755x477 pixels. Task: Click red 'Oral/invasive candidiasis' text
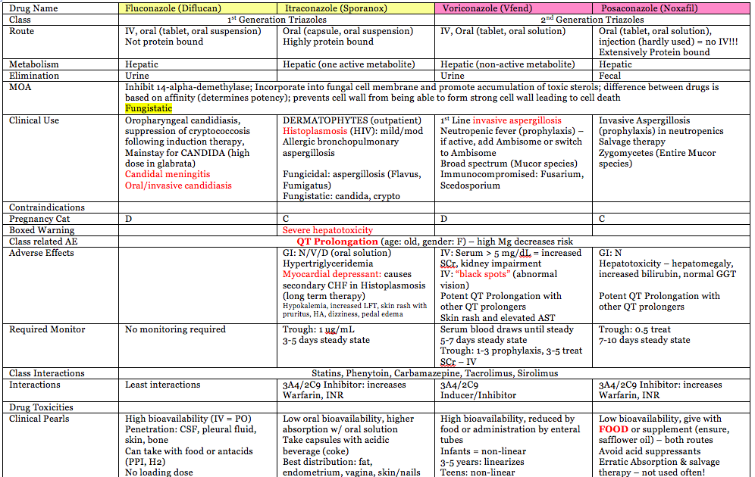tap(178, 185)
